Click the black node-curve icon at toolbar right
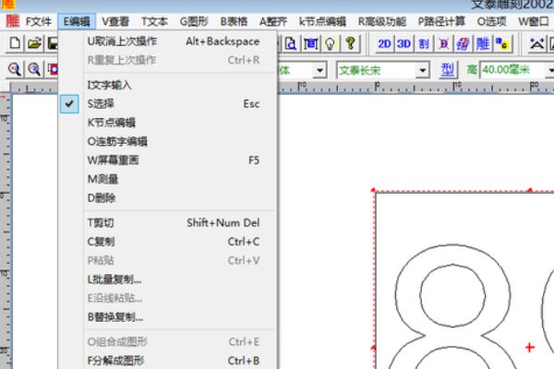Viewport: 554px width, 369px height. [x=537, y=43]
